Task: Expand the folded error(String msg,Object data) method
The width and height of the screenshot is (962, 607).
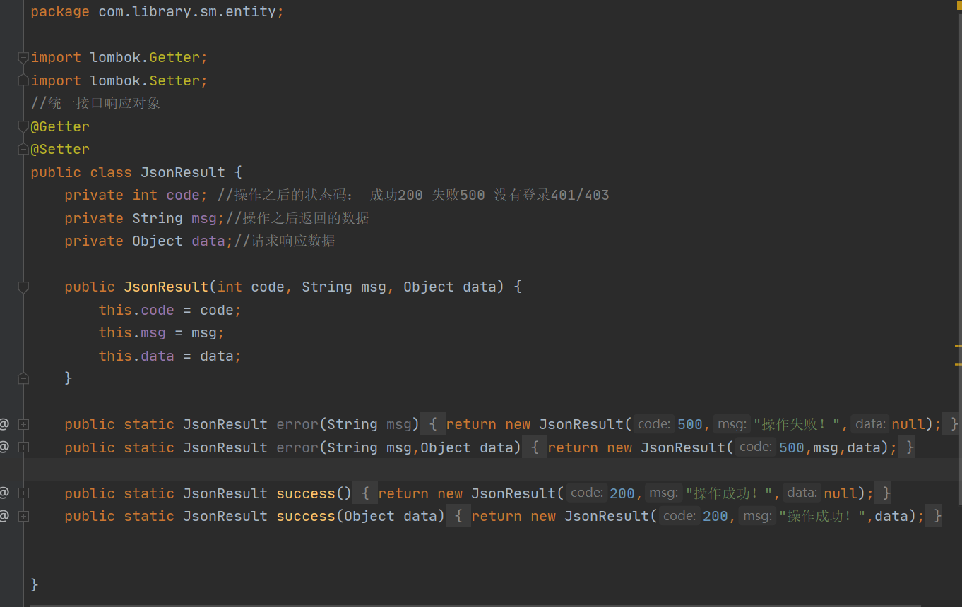Action: point(23,447)
